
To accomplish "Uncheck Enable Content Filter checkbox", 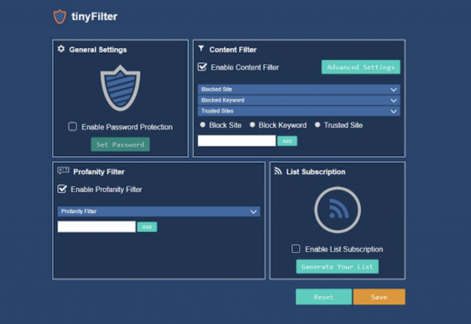I will tap(202, 67).
